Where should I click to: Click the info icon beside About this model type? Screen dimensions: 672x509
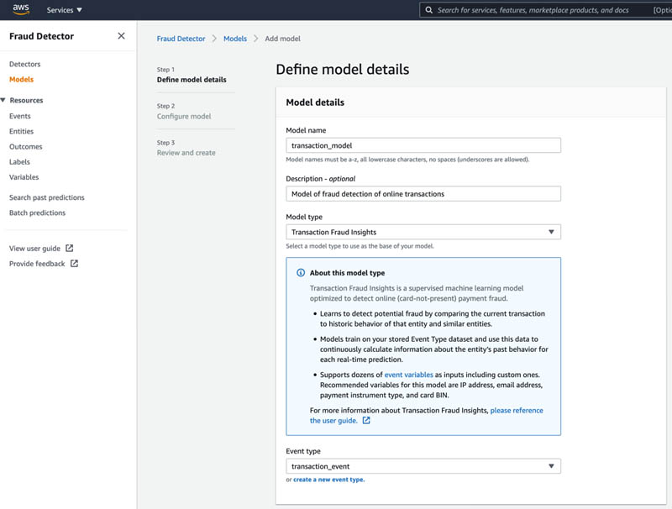[x=301, y=272]
